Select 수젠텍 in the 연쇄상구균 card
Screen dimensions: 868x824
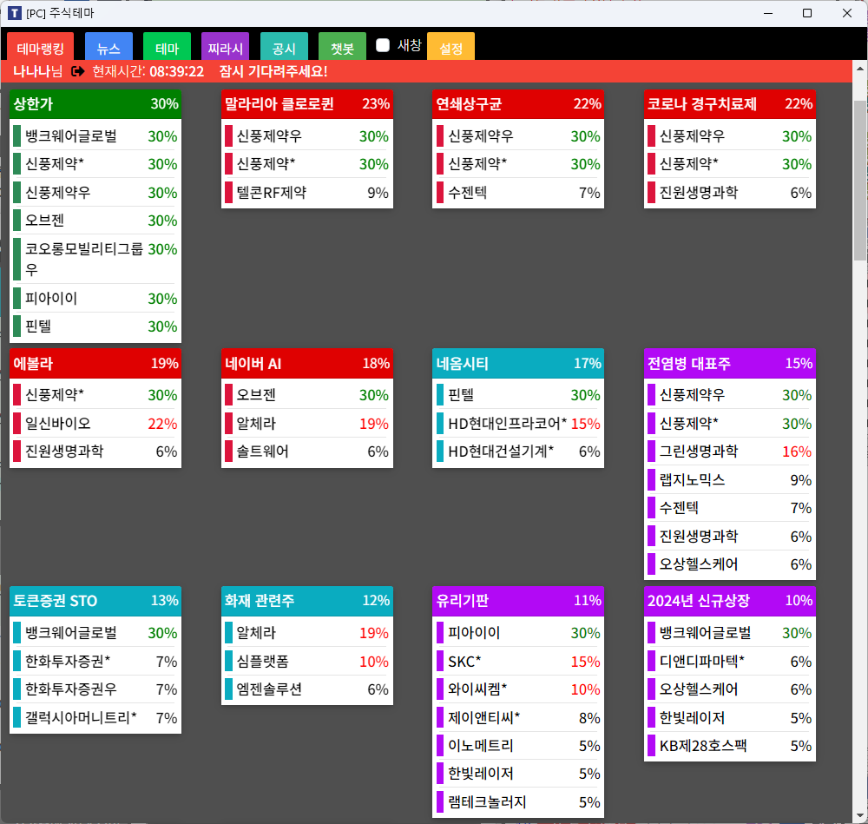[x=518, y=193]
